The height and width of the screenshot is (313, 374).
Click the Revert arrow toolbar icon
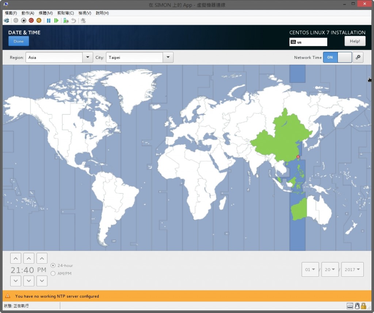(74, 20)
